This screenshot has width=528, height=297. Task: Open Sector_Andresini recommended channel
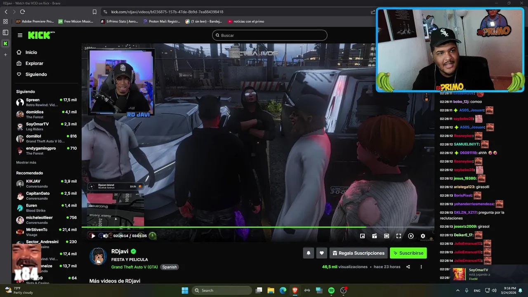click(46, 244)
